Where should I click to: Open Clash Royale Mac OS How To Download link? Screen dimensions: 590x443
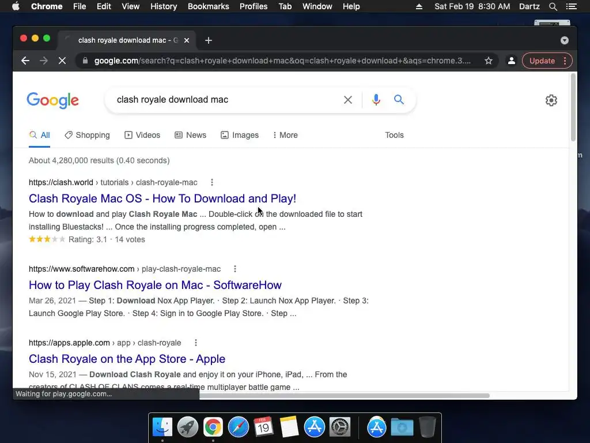click(x=162, y=198)
